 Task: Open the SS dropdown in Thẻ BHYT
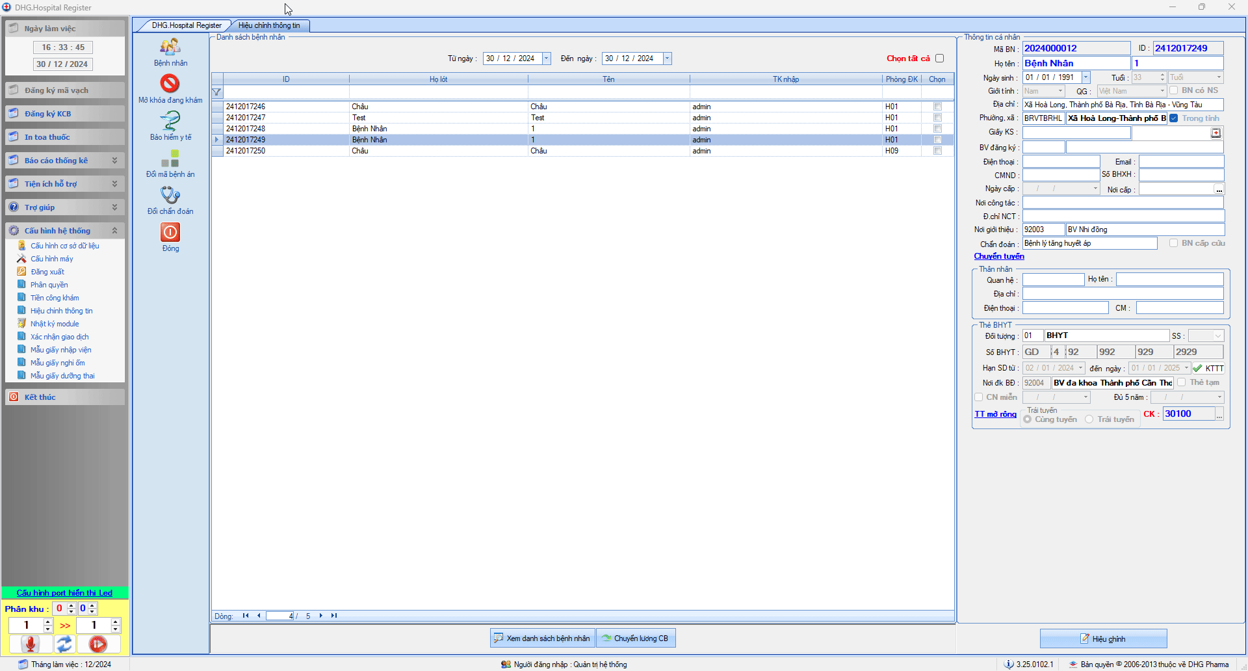(x=1218, y=336)
